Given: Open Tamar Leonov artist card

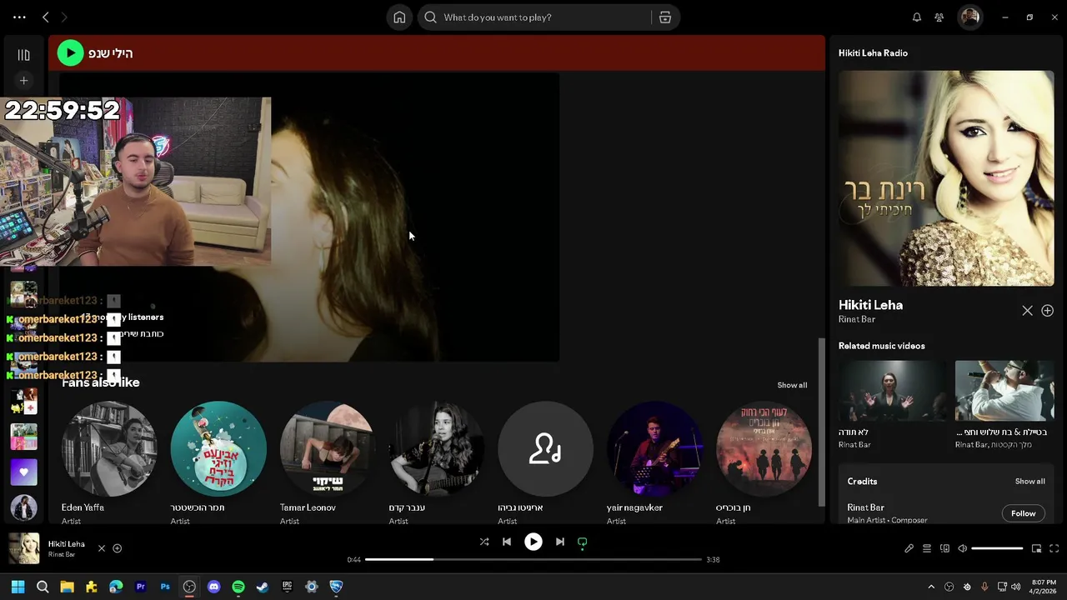Looking at the screenshot, I should [x=328, y=463].
